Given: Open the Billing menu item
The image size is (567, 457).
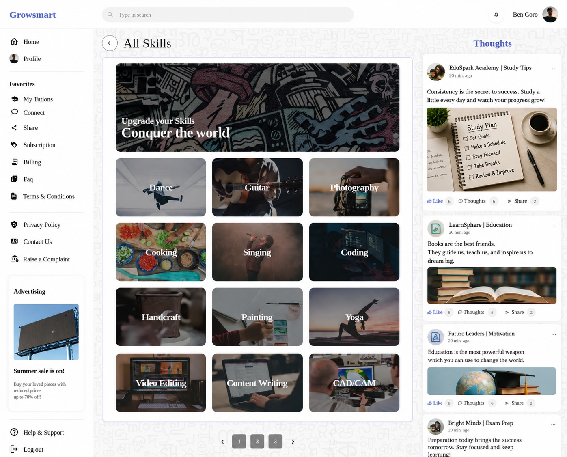Looking at the screenshot, I should pos(32,162).
